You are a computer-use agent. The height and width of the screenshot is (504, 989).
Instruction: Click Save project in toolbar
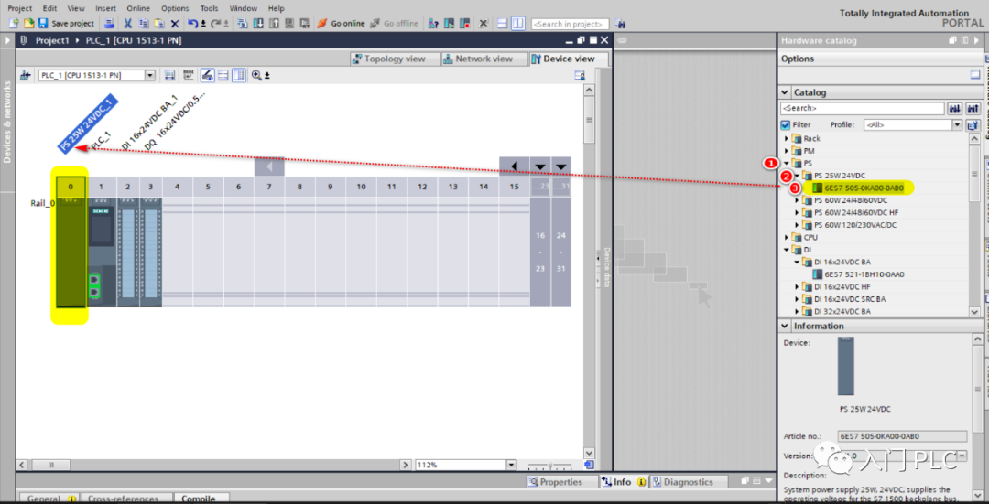(x=66, y=23)
